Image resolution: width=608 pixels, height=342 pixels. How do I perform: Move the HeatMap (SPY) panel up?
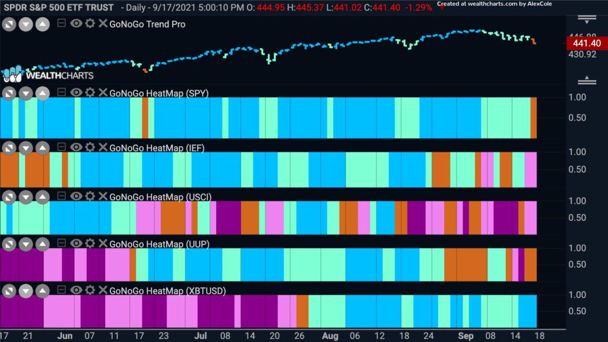coord(43,93)
